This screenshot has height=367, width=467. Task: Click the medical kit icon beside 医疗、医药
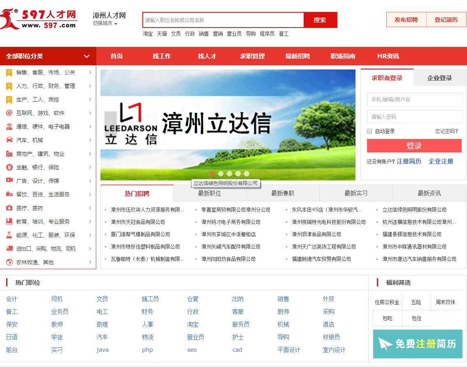[x=9, y=208]
